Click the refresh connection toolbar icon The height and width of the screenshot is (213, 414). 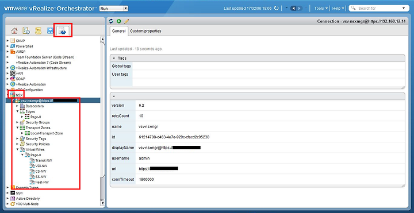tap(111, 21)
